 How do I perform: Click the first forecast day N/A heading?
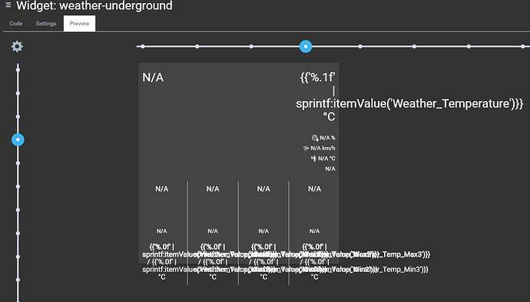(x=161, y=189)
